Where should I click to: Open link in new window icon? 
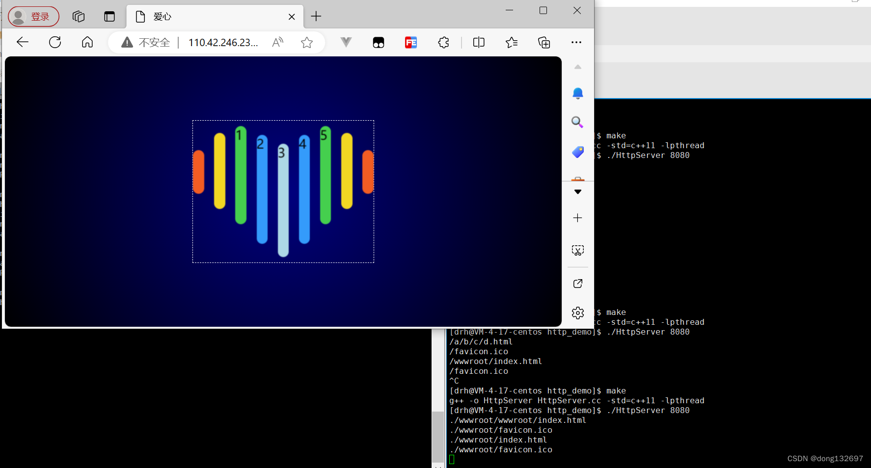pyautogui.click(x=578, y=284)
